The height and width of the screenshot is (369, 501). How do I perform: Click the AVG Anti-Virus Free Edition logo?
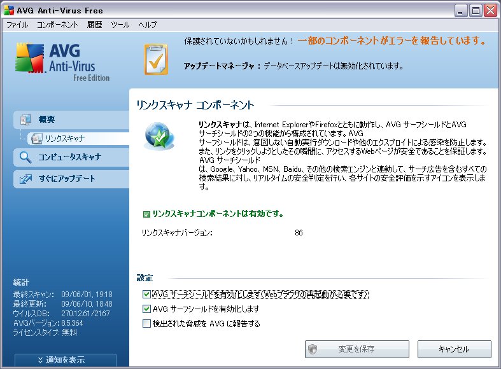point(62,62)
